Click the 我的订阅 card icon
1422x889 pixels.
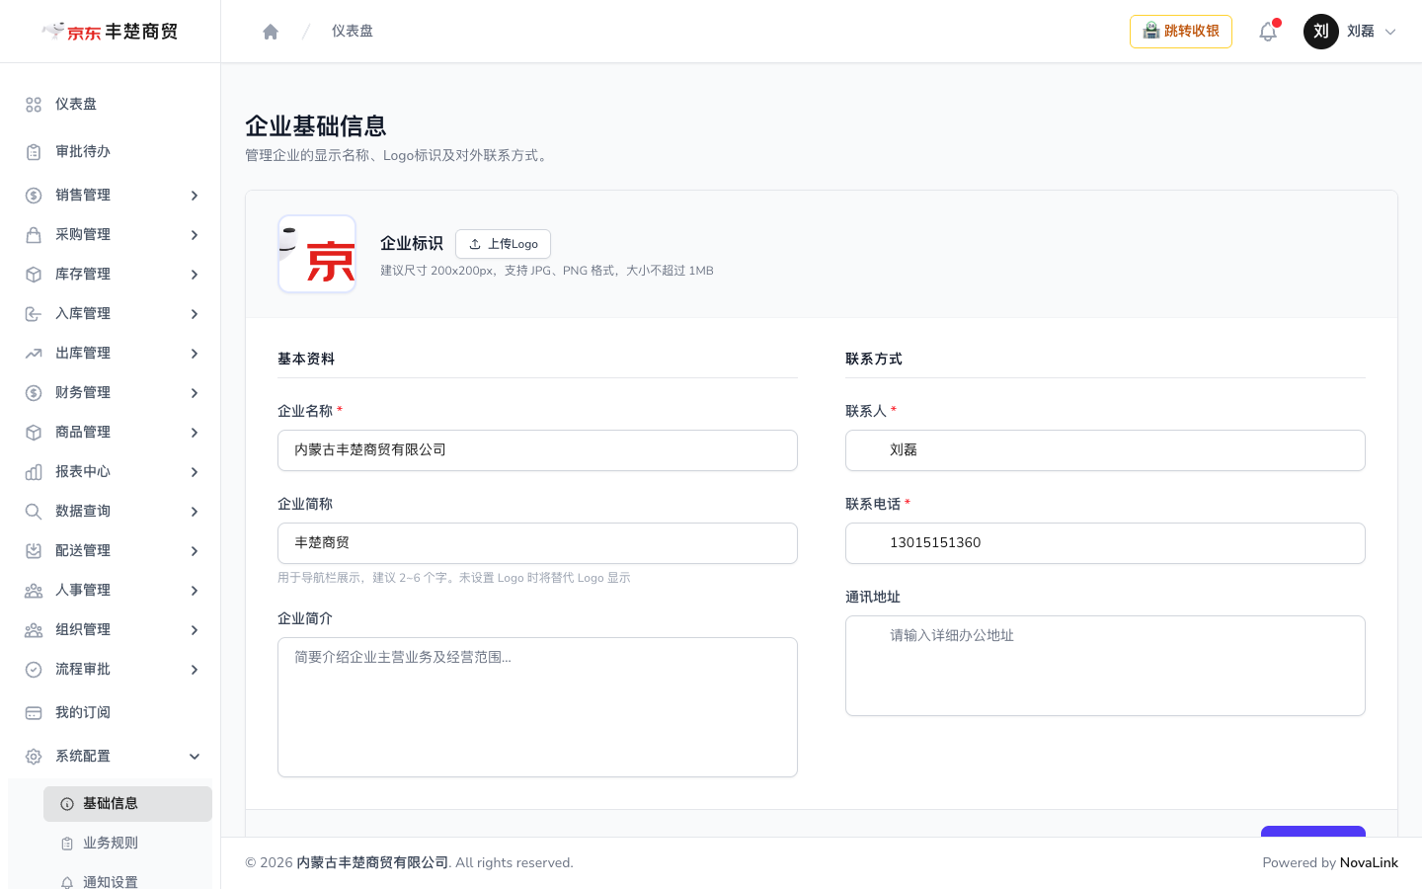[34, 713]
